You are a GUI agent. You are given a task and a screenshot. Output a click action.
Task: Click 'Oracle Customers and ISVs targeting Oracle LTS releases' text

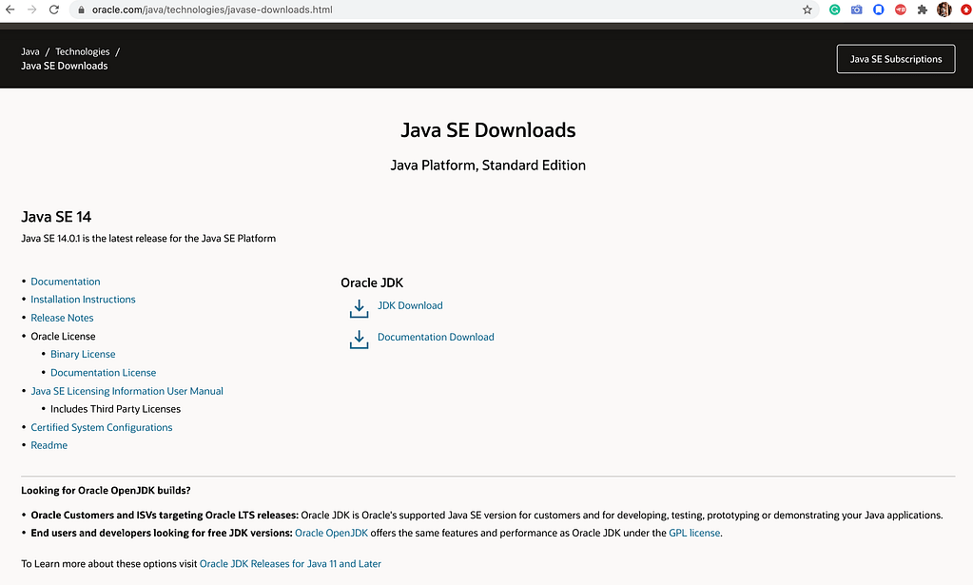[165, 515]
